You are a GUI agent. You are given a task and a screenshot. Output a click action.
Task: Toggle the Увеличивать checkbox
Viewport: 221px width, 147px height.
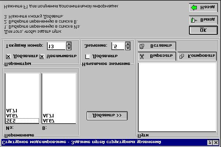pos(42,56)
